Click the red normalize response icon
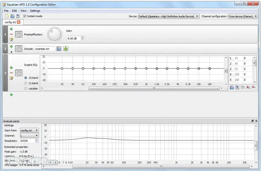The width and height of the screenshot is (261, 171). pos(248,87)
